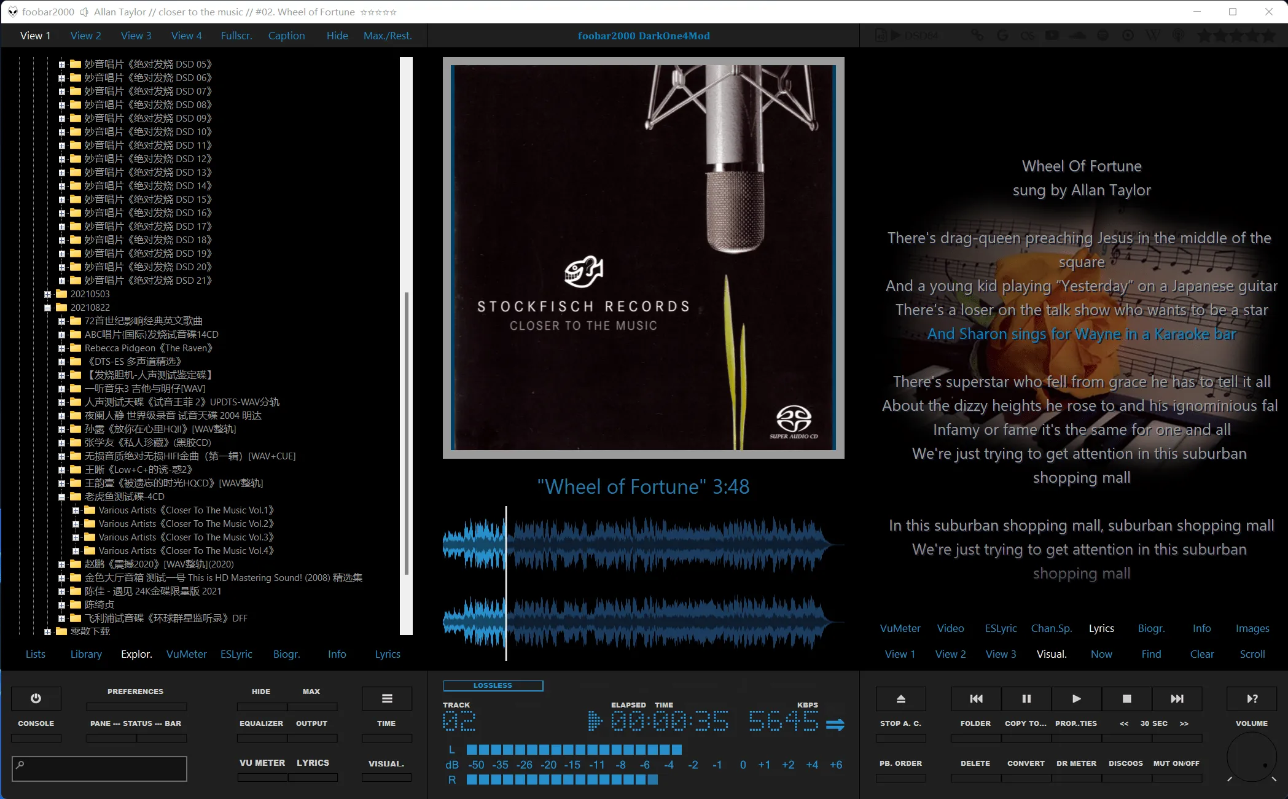
Task: Switch to View 2 tab at top left
Action: (x=86, y=36)
